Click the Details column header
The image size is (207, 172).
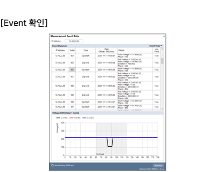(135, 51)
